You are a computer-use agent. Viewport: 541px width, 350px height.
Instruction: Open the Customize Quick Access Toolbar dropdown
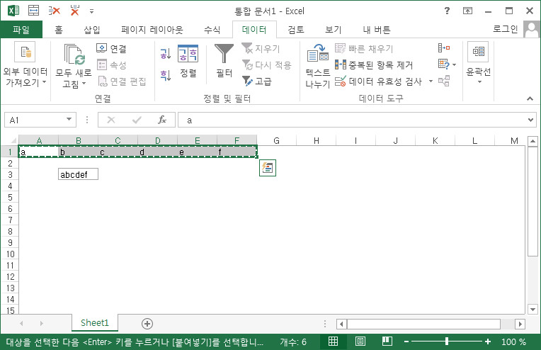pos(91,11)
